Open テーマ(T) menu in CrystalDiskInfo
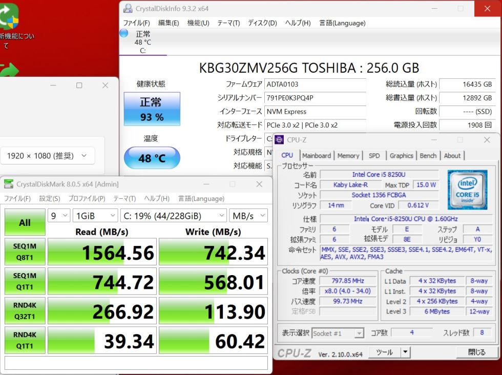 click(x=228, y=23)
